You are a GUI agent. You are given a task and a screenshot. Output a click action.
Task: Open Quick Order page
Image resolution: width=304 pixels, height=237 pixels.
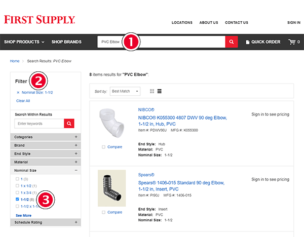[x=263, y=42]
